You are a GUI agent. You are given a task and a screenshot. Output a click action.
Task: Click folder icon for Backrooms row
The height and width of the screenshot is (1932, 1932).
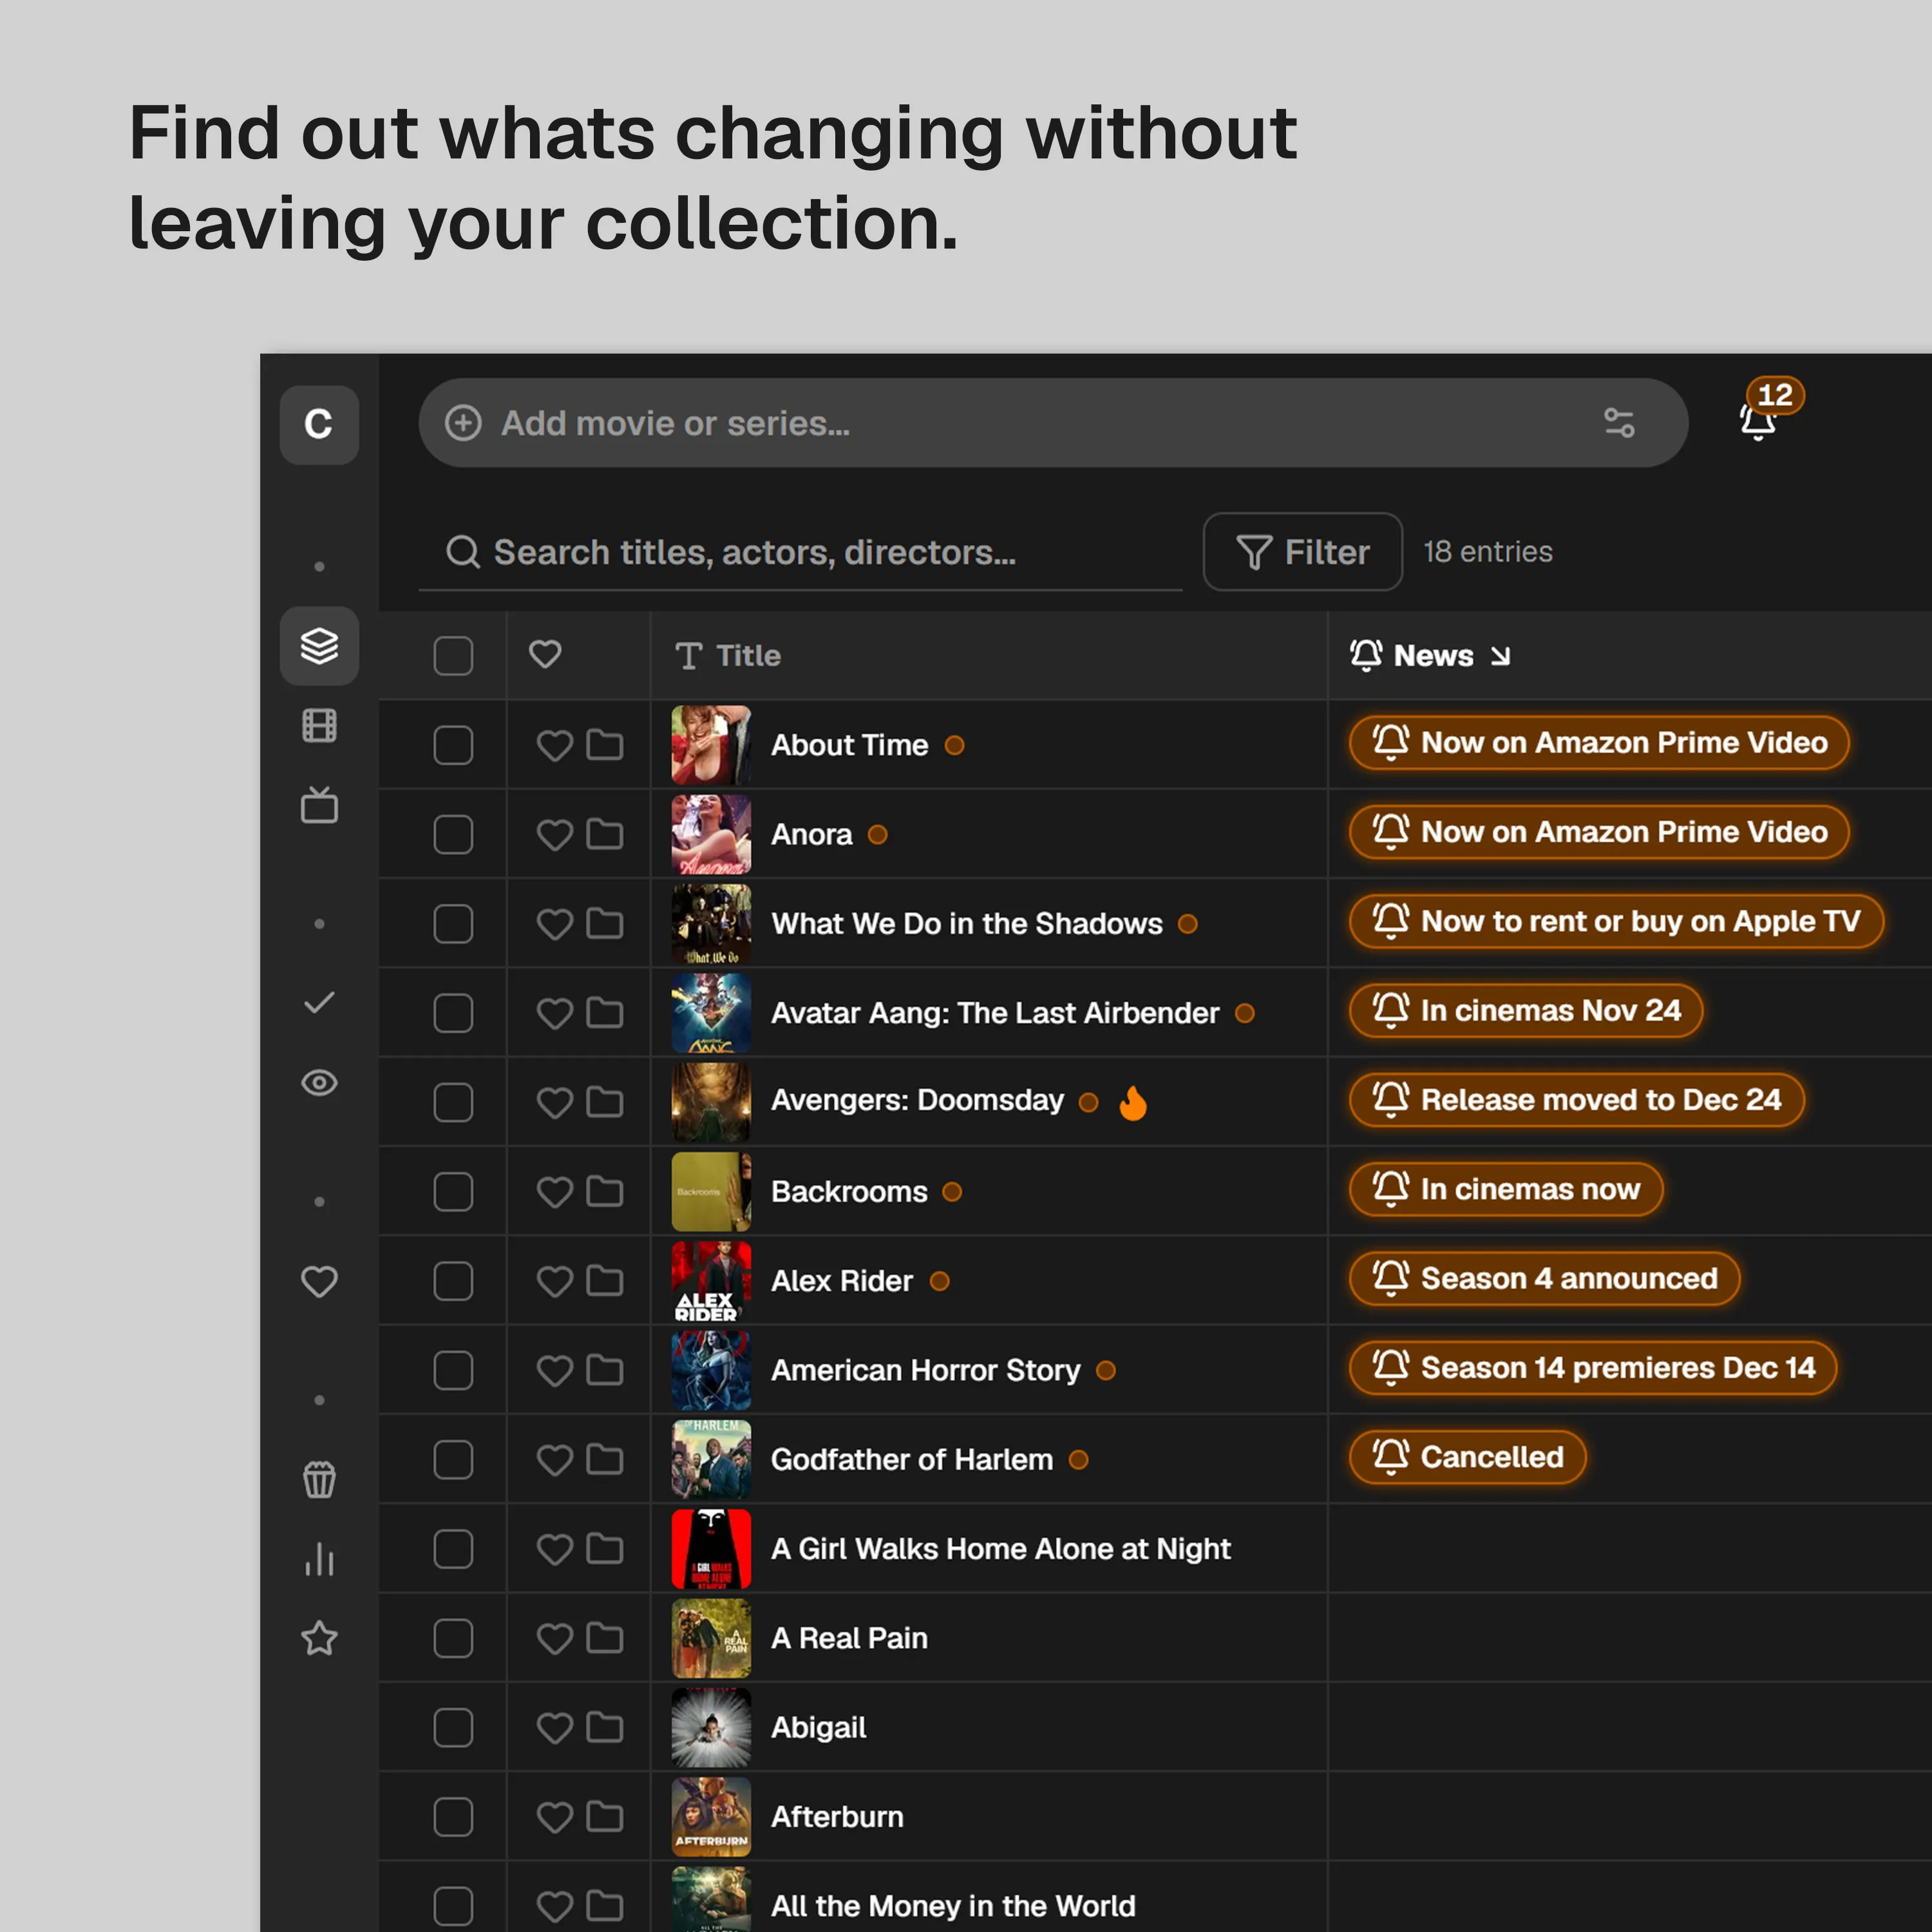point(604,1191)
